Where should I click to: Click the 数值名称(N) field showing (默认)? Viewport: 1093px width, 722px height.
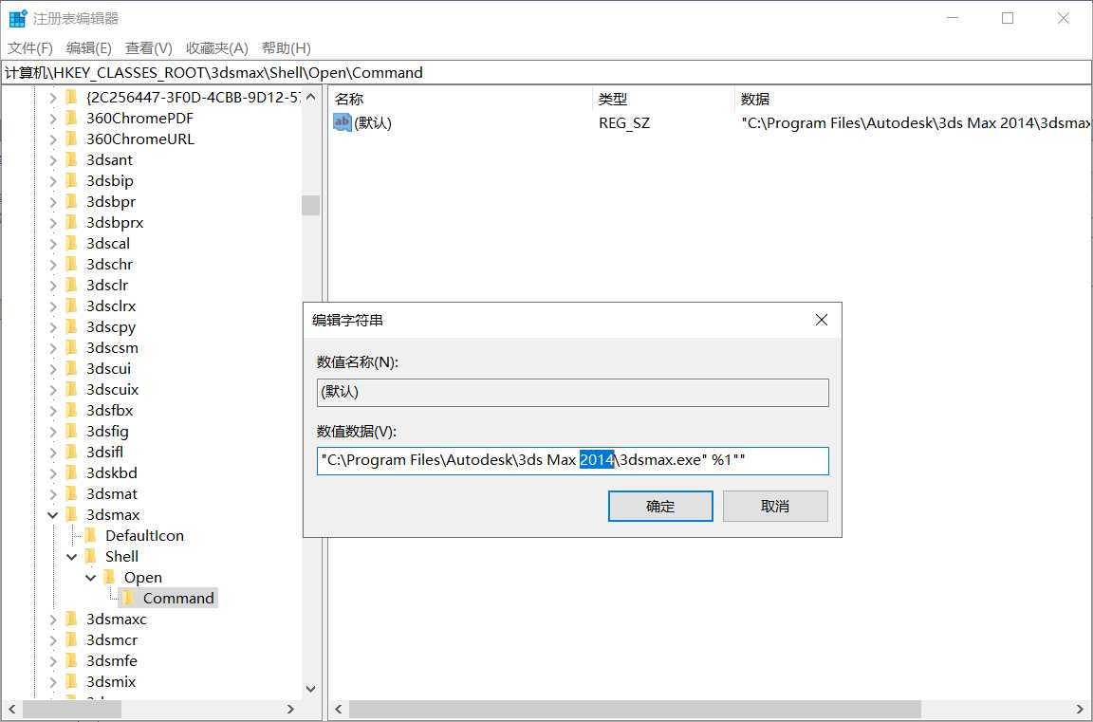572,393
